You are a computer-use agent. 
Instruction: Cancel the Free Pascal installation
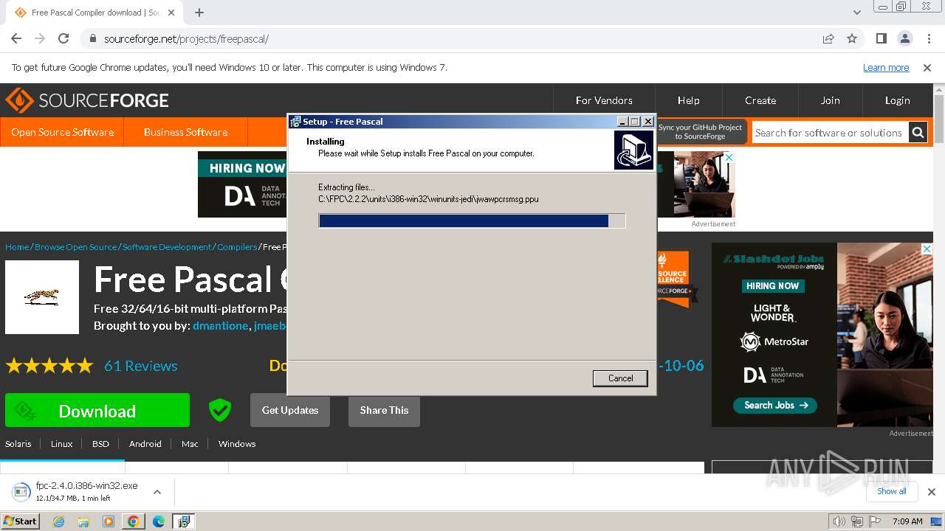coord(620,378)
